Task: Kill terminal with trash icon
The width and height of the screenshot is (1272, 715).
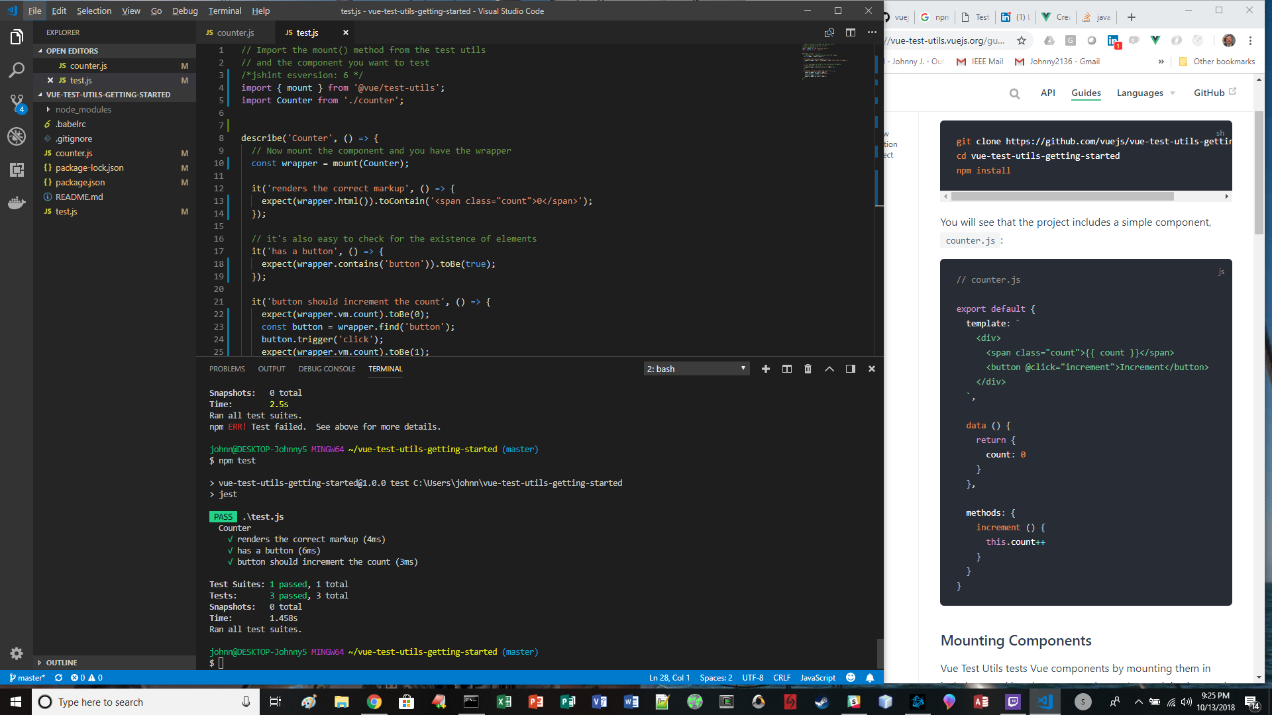Action: [808, 369]
